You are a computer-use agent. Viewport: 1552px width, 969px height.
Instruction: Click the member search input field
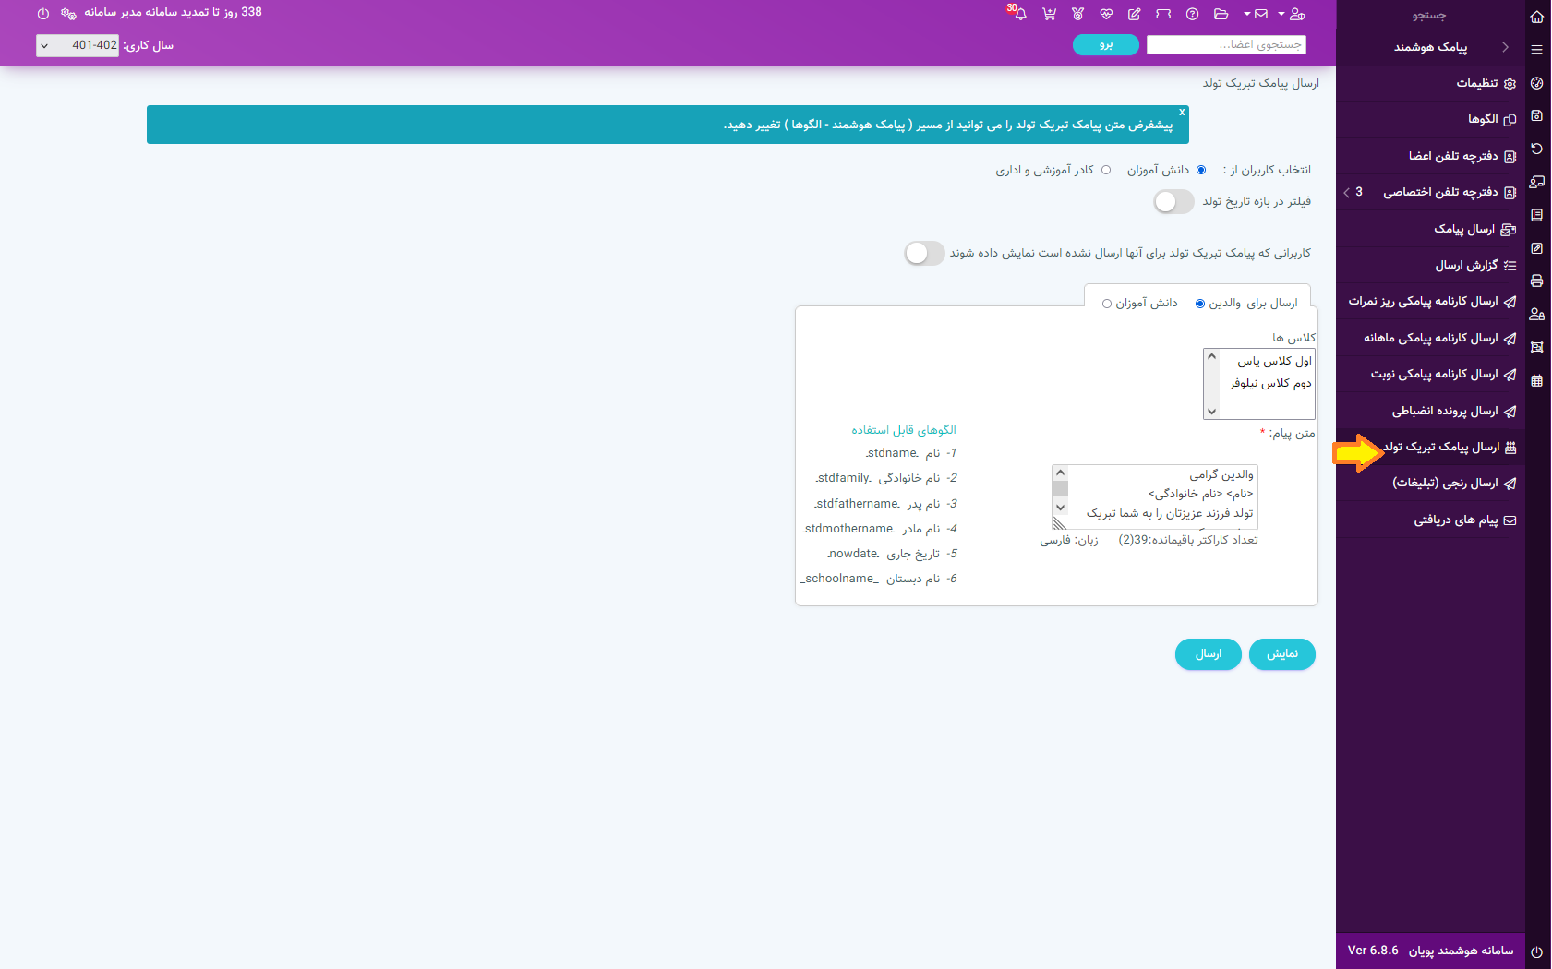[x=1226, y=44]
